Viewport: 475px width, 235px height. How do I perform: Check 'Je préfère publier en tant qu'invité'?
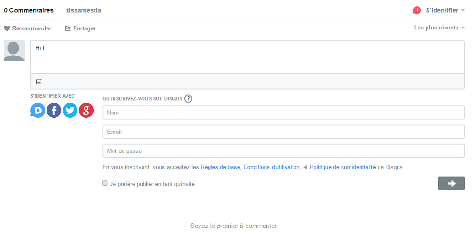(105, 183)
